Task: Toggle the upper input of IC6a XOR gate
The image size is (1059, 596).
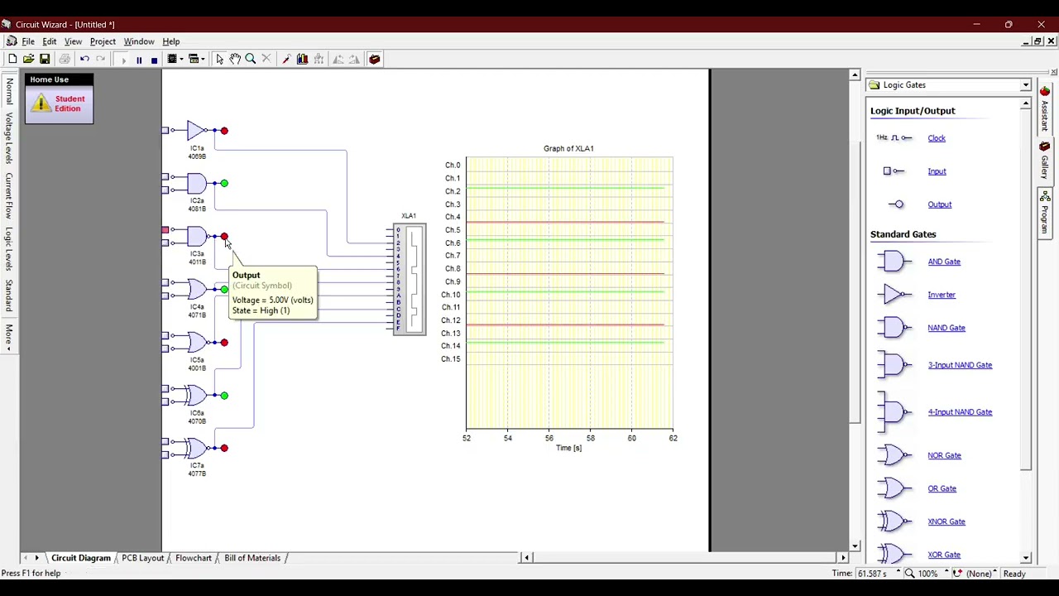Action: pyautogui.click(x=165, y=388)
